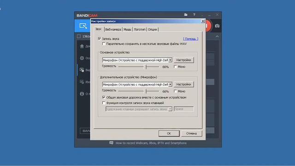
Task: Switch to the Веб-камера tab
Action: point(113,30)
